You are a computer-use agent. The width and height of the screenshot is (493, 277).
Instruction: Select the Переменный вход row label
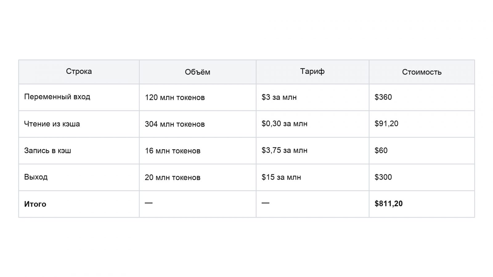pos(57,97)
